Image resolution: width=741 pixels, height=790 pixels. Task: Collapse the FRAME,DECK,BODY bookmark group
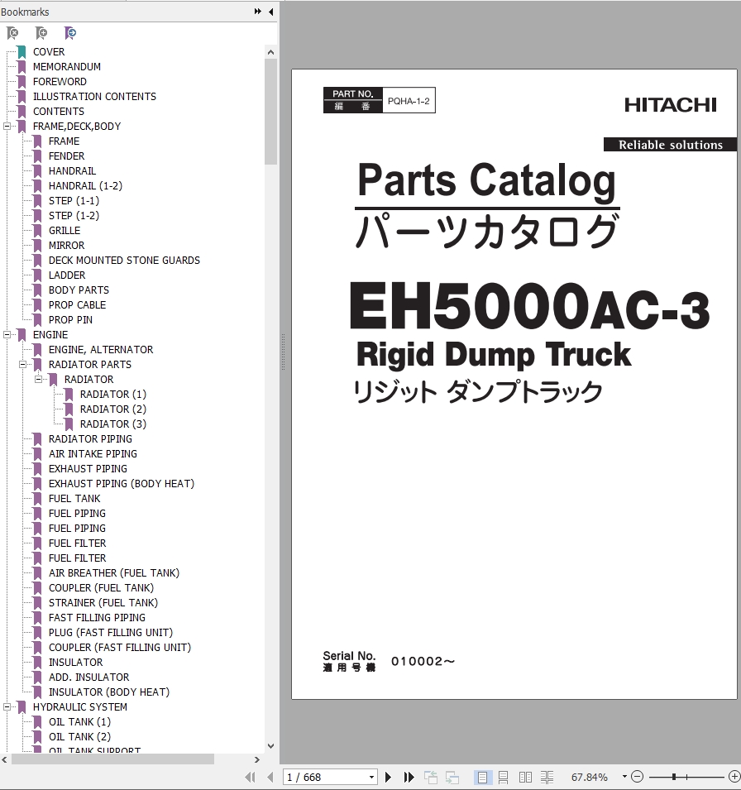click(7, 126)
